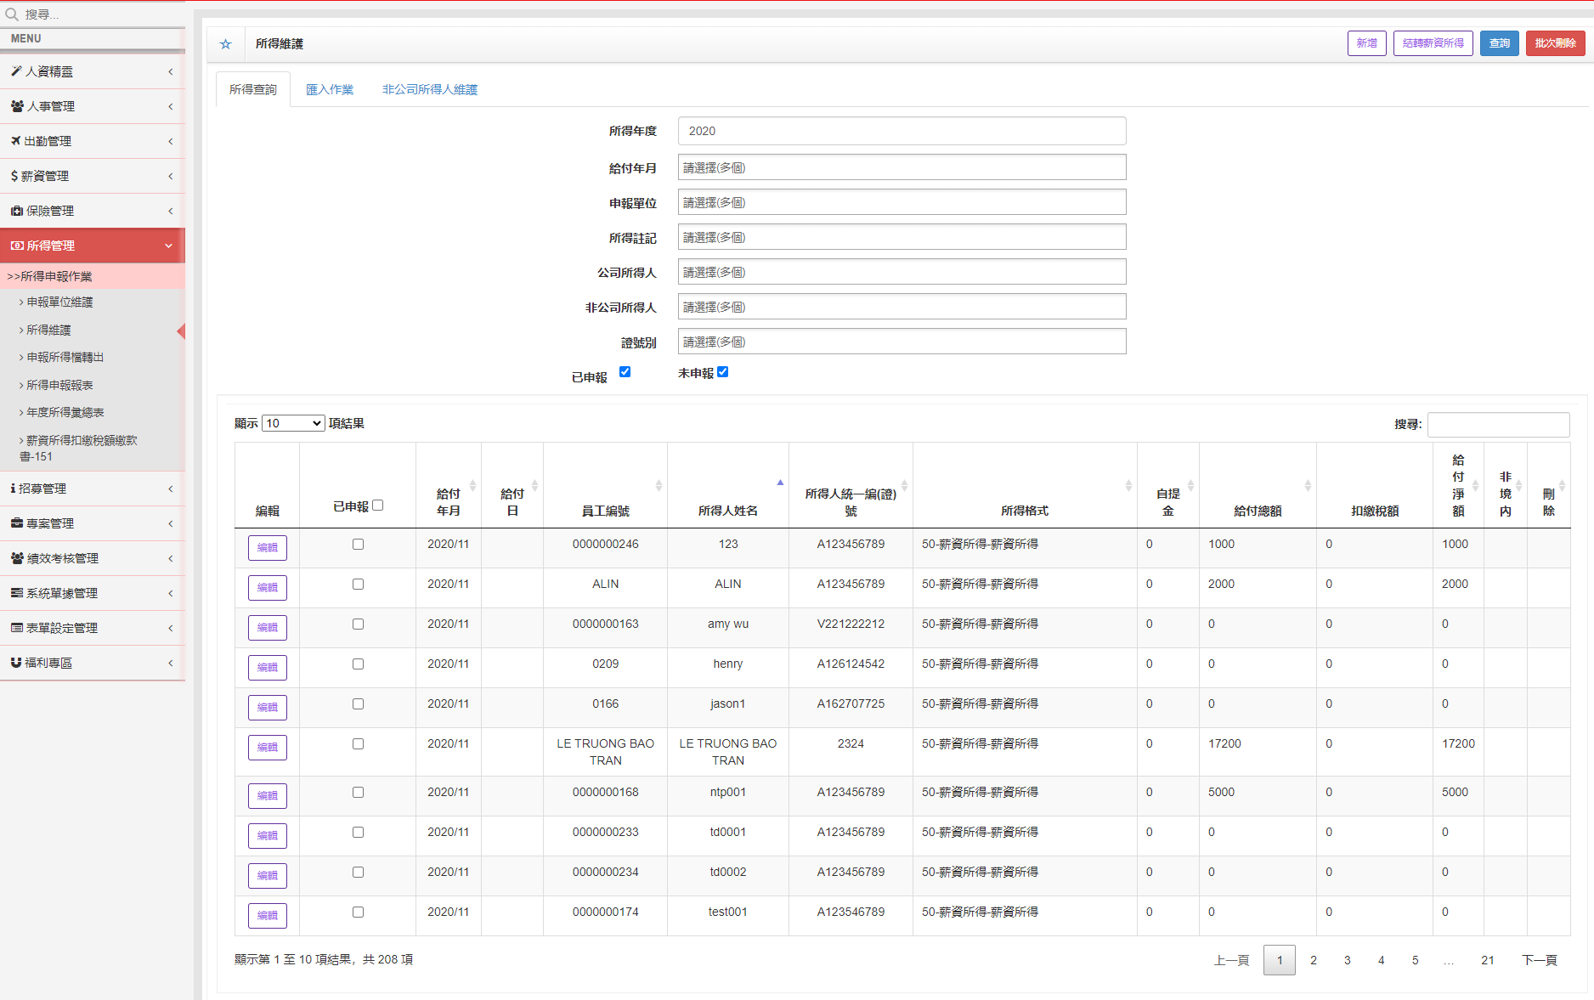Click the search magnifier icon
The width and height of the screenshot is (1594, 1000).
pos(12,14)
